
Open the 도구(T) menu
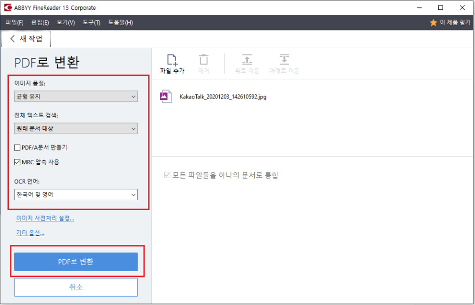[91, 23]
